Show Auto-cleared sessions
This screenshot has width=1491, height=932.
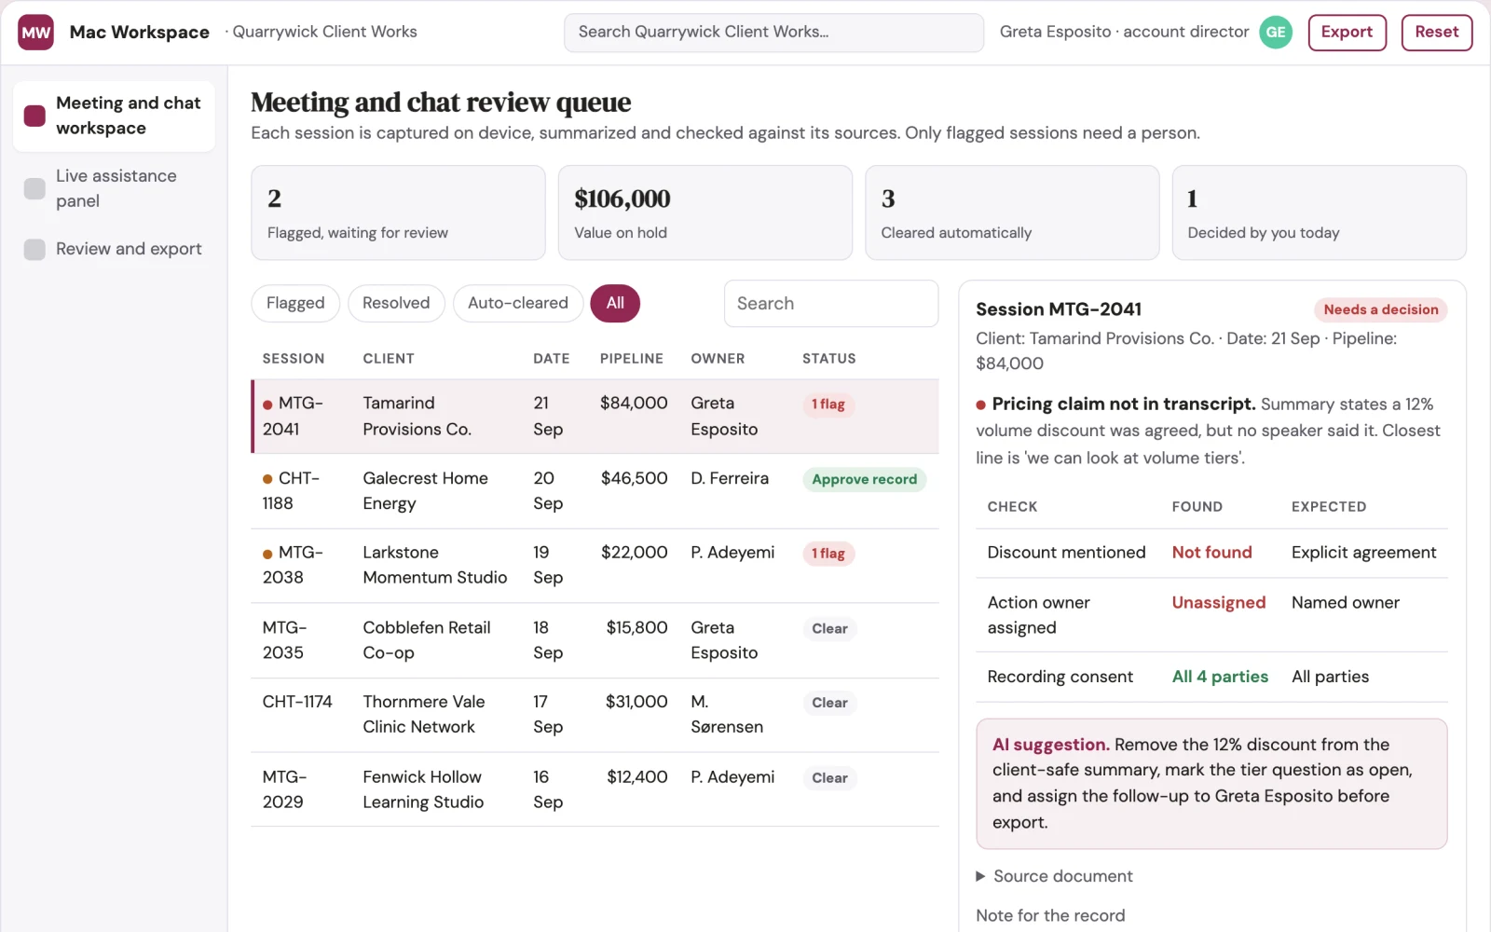pos(518,303)
